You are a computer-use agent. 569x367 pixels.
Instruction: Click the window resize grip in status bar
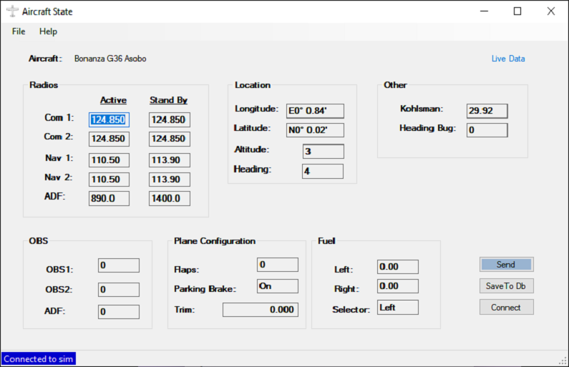[x=563, y=361]
